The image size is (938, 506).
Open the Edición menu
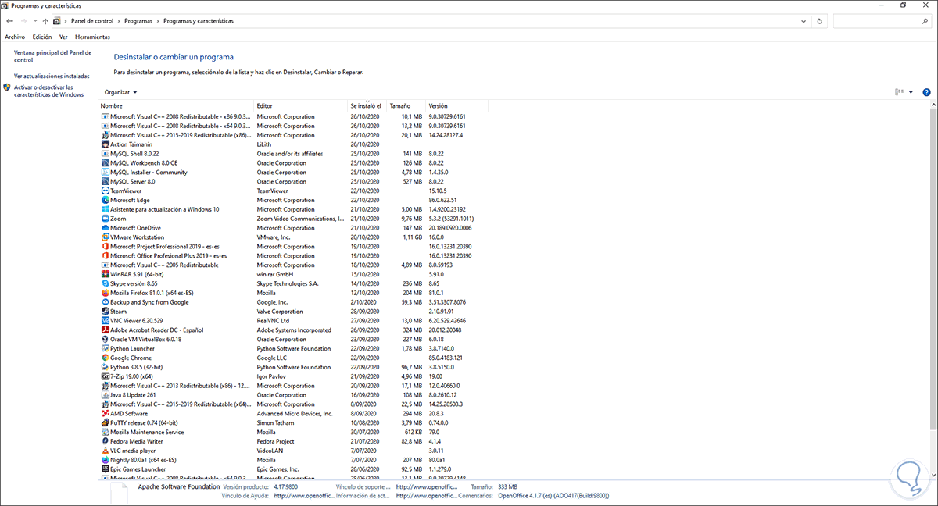pos(42,37)
